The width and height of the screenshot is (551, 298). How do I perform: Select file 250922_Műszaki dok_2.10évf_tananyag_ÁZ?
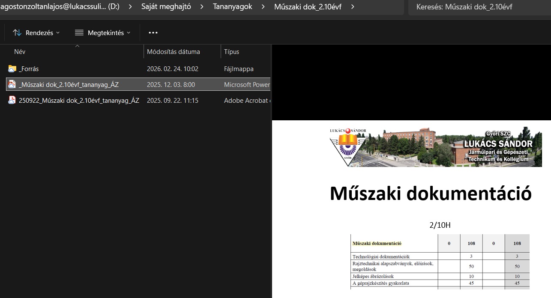(79, 101)
